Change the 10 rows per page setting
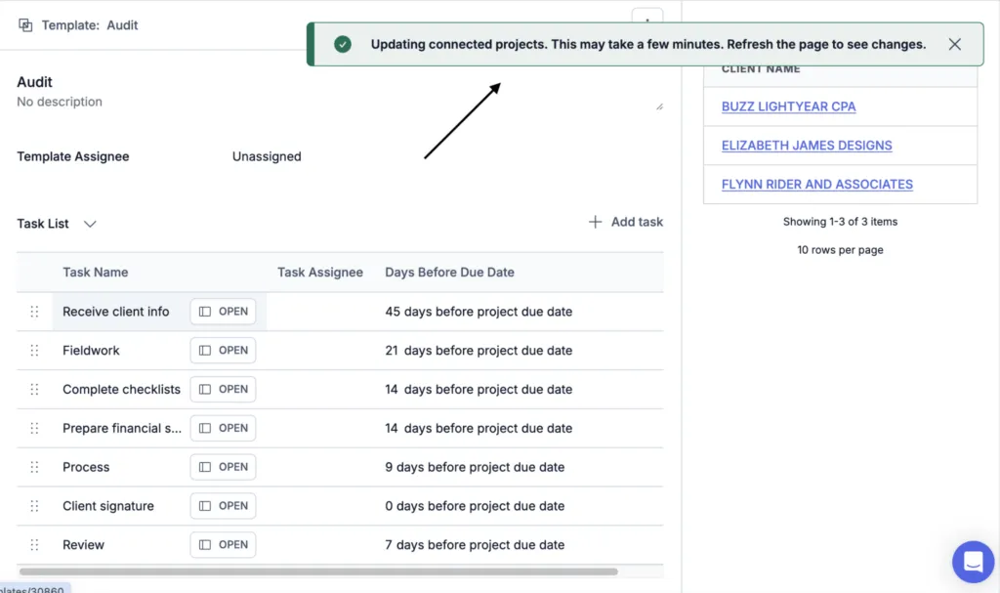The image size is (1000, 593). 840,250
